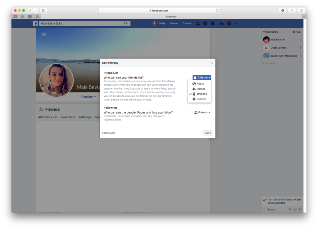Go to Home in navigation bar
This screenshot has width=318, height=229.
tap(174, 23)
